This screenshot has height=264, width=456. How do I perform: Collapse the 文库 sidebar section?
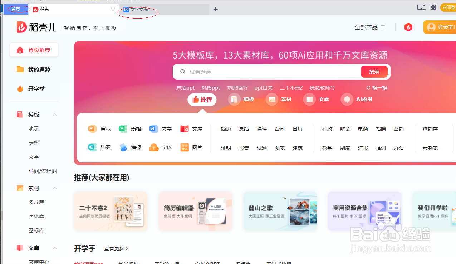coord(55,248)
